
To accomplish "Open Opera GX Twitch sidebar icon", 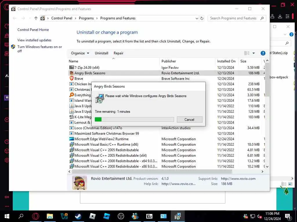I will (x=7, y=98).
